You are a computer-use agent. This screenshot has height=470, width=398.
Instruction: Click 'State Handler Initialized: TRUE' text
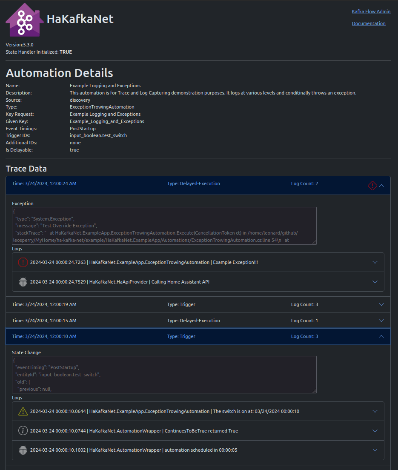[39, 52]
